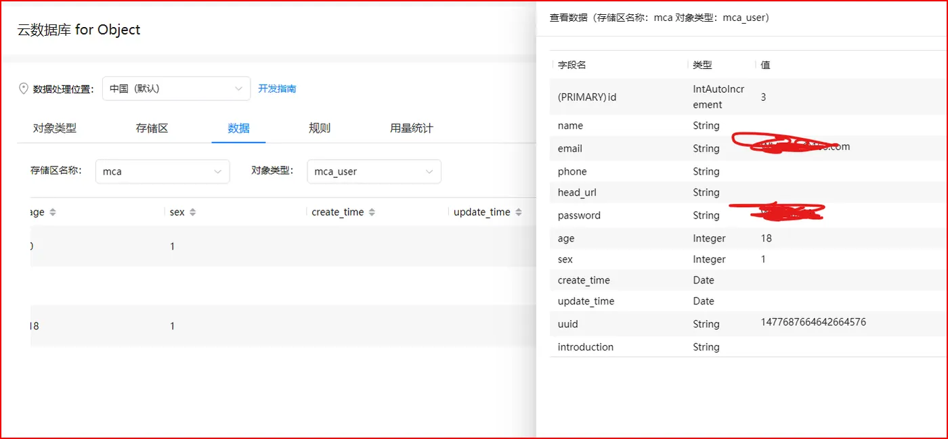Click the update_time column header
The width and height of the screenshot is (948, 439).
[x=482, y=212]
